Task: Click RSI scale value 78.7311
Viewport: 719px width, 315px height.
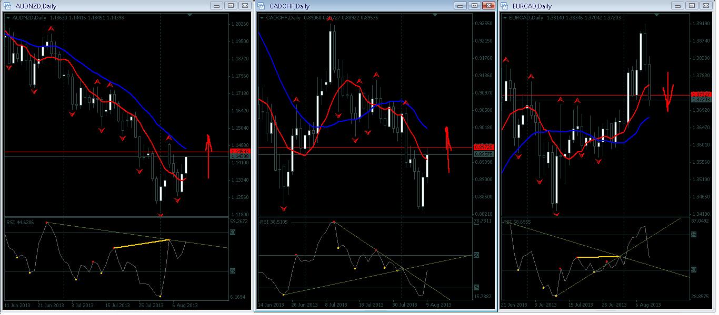Action: pos(483,222)
